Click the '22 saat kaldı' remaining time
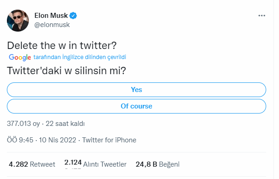Image resolution: width=279 pixels, height=179 pixels. click(x=65, y=124)
